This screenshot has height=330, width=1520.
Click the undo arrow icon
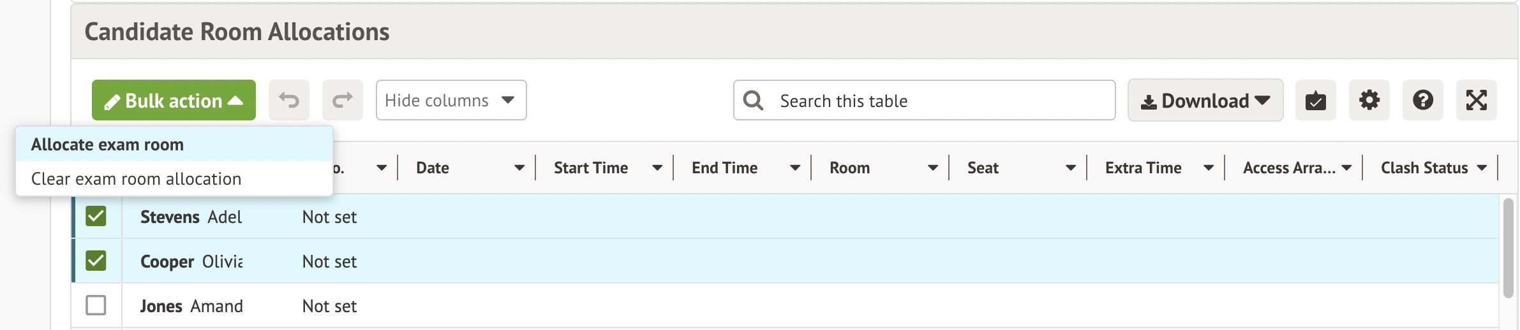[x=289, y=100]
